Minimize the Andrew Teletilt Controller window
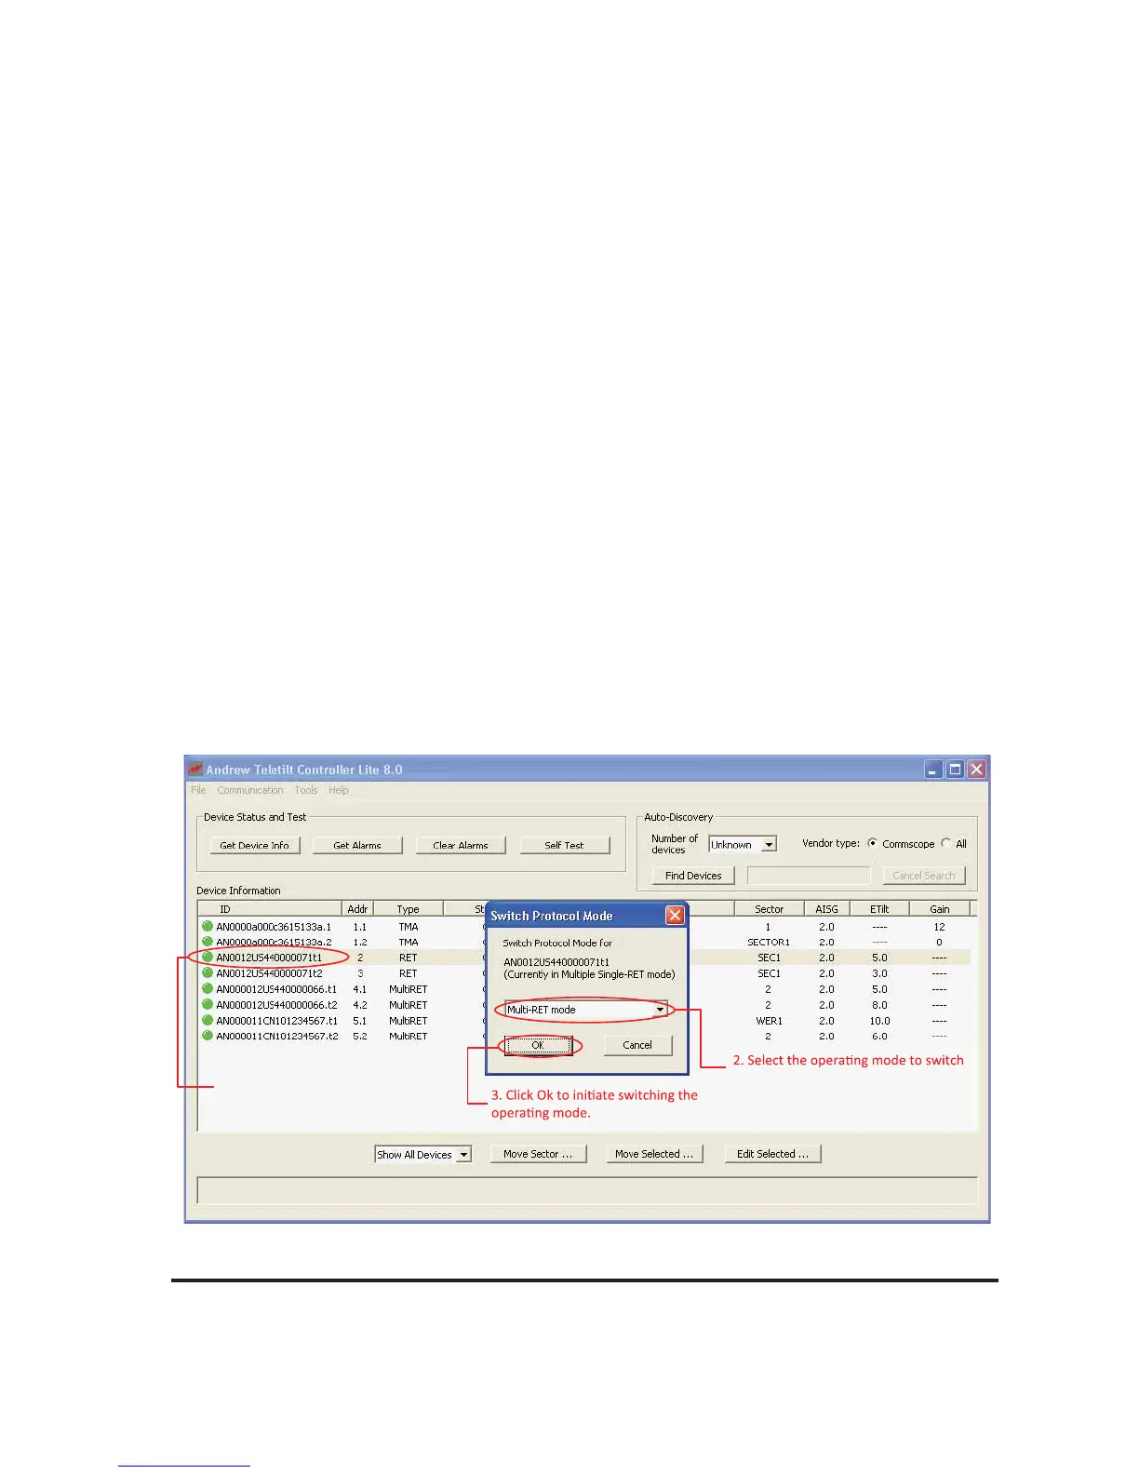The height and width of the screenshot is (1474, 1139). [x=933, y=770]
